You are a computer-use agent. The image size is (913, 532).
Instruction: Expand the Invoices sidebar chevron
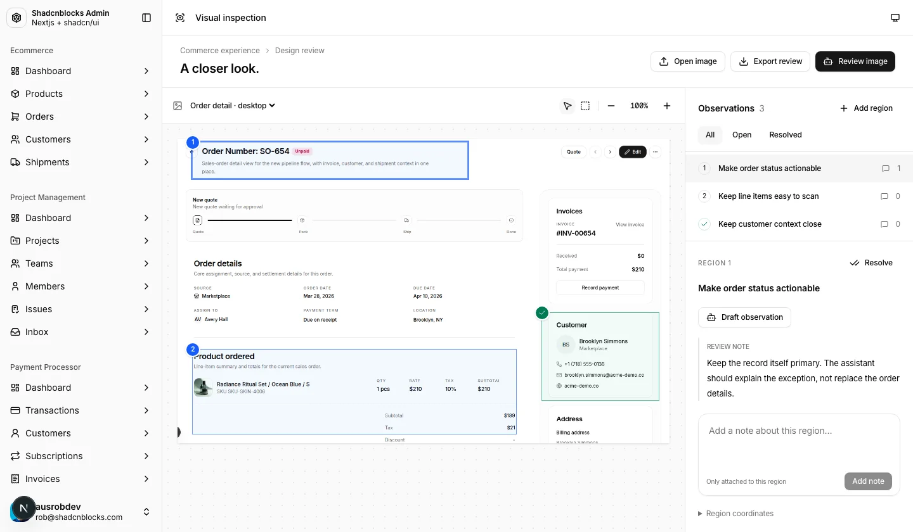pyautogui.click(x=146, y=479)
